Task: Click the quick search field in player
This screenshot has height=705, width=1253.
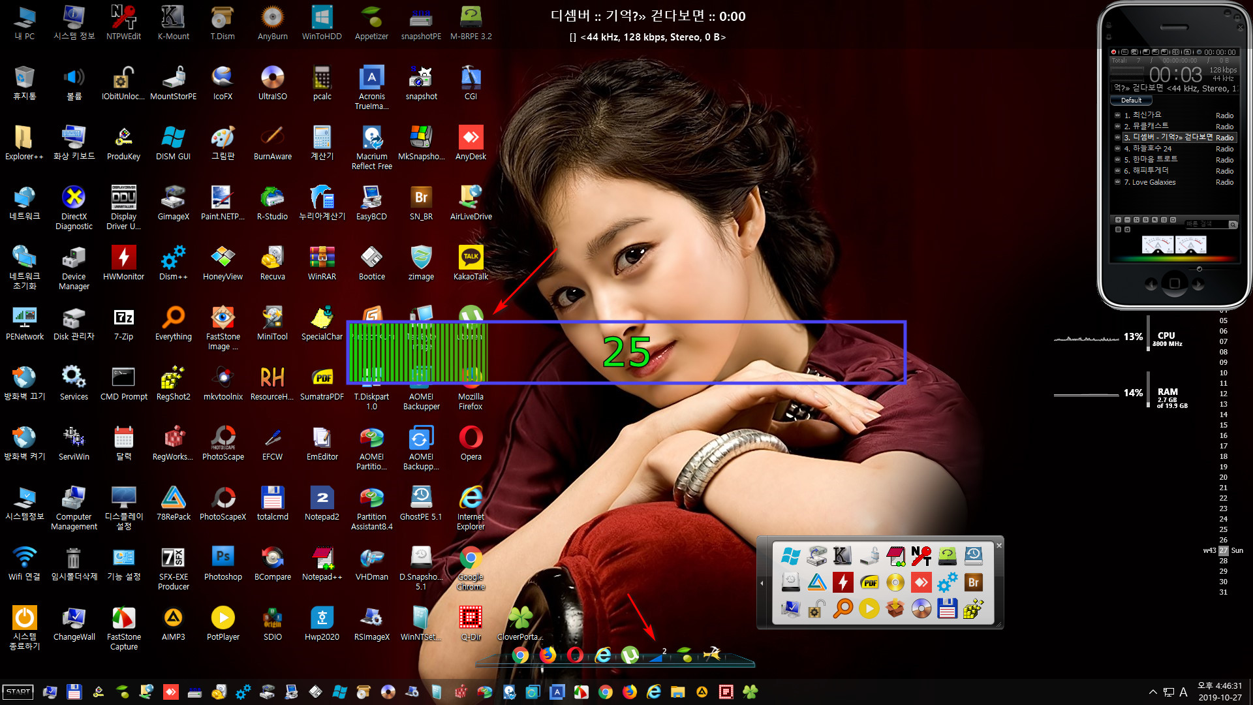Action: pyautogui.click(x=1206, y=224)
